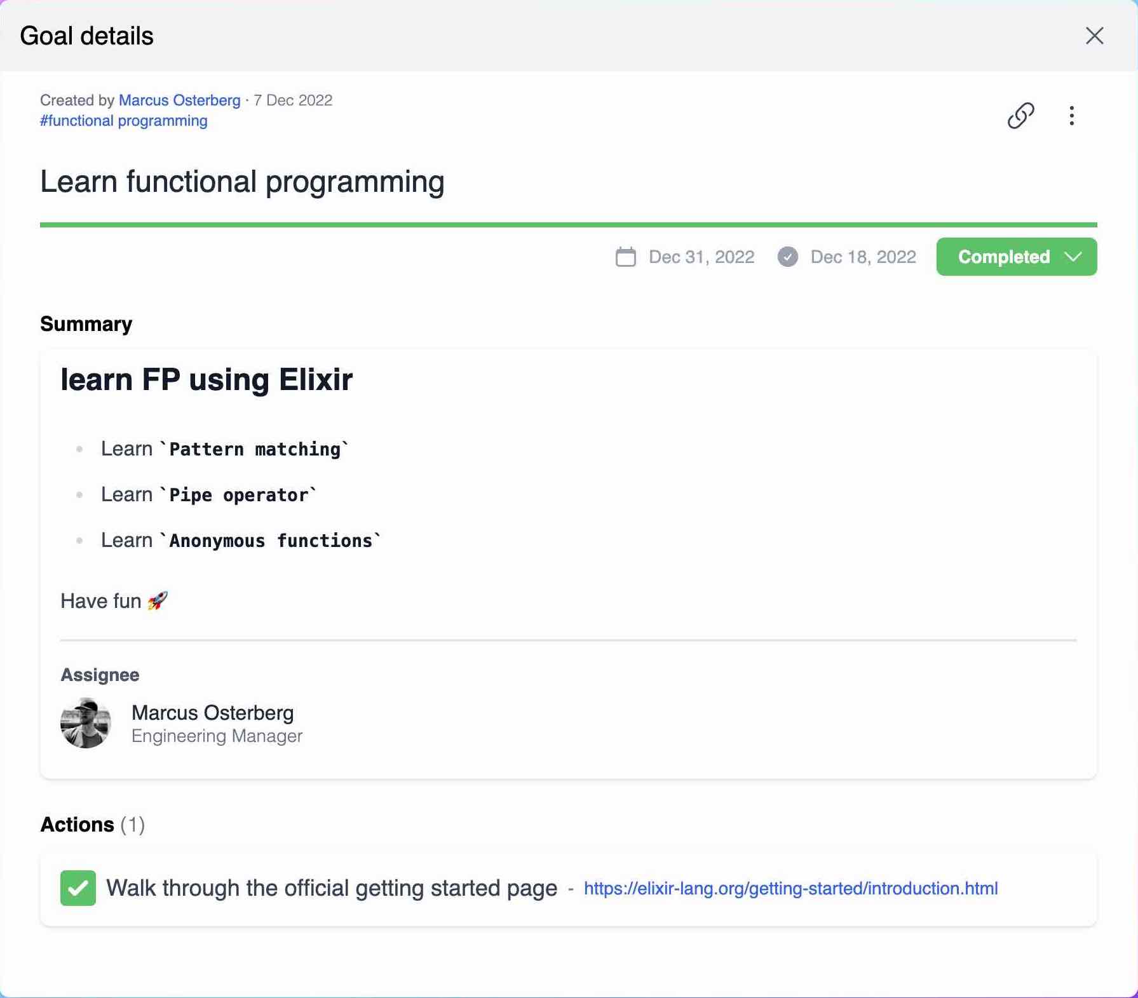Viewport: 1138px width, 998px height.
Task: Uncheck the getting started page action
Action: click(78, 888)
